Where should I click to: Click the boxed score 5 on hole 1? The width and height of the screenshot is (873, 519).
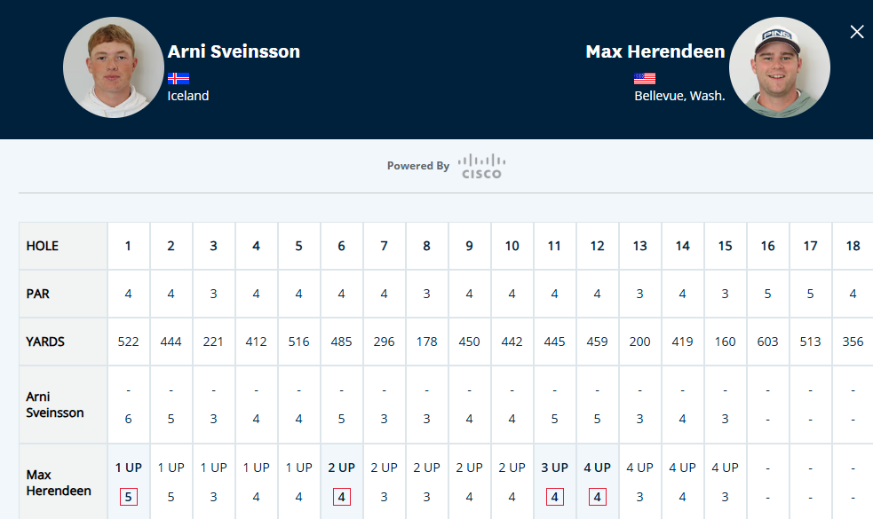[129, 498]
